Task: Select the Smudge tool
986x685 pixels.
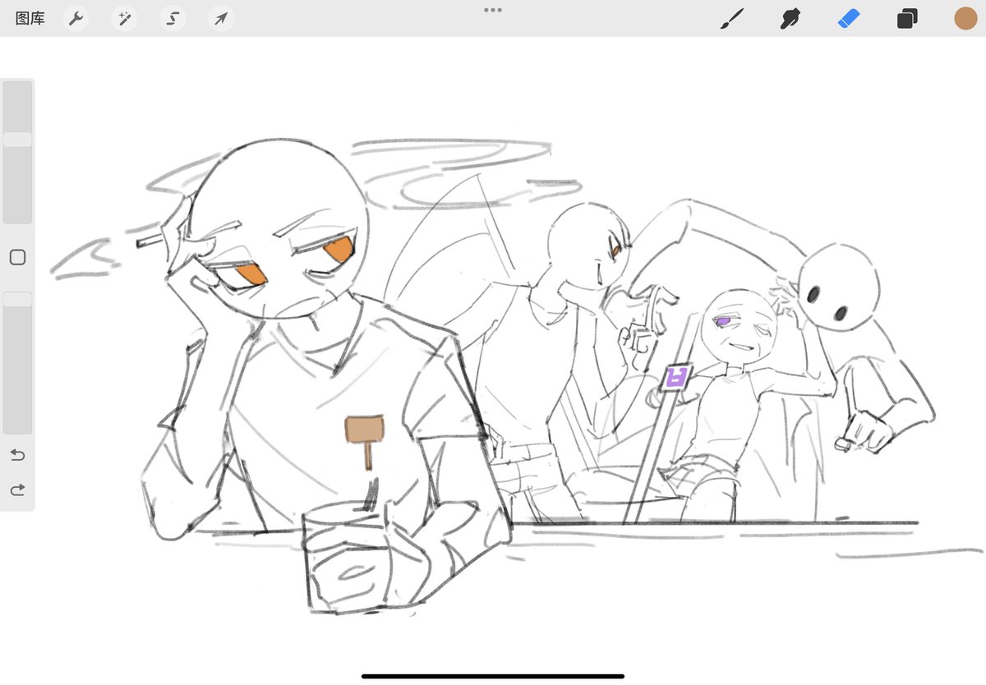Action: (790, 18)
